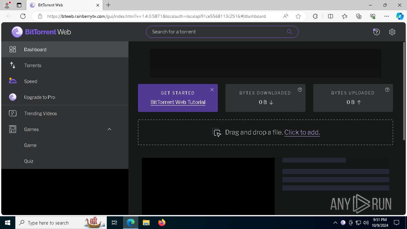View site information lock icon
Viewport: 407px width, 229px height.
point(40,16)
